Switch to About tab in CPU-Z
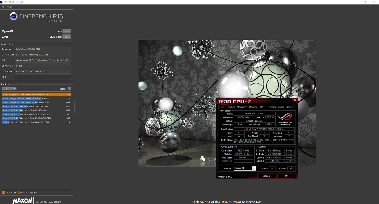This screenshot has height=204, width=379. tap(289, 107)
